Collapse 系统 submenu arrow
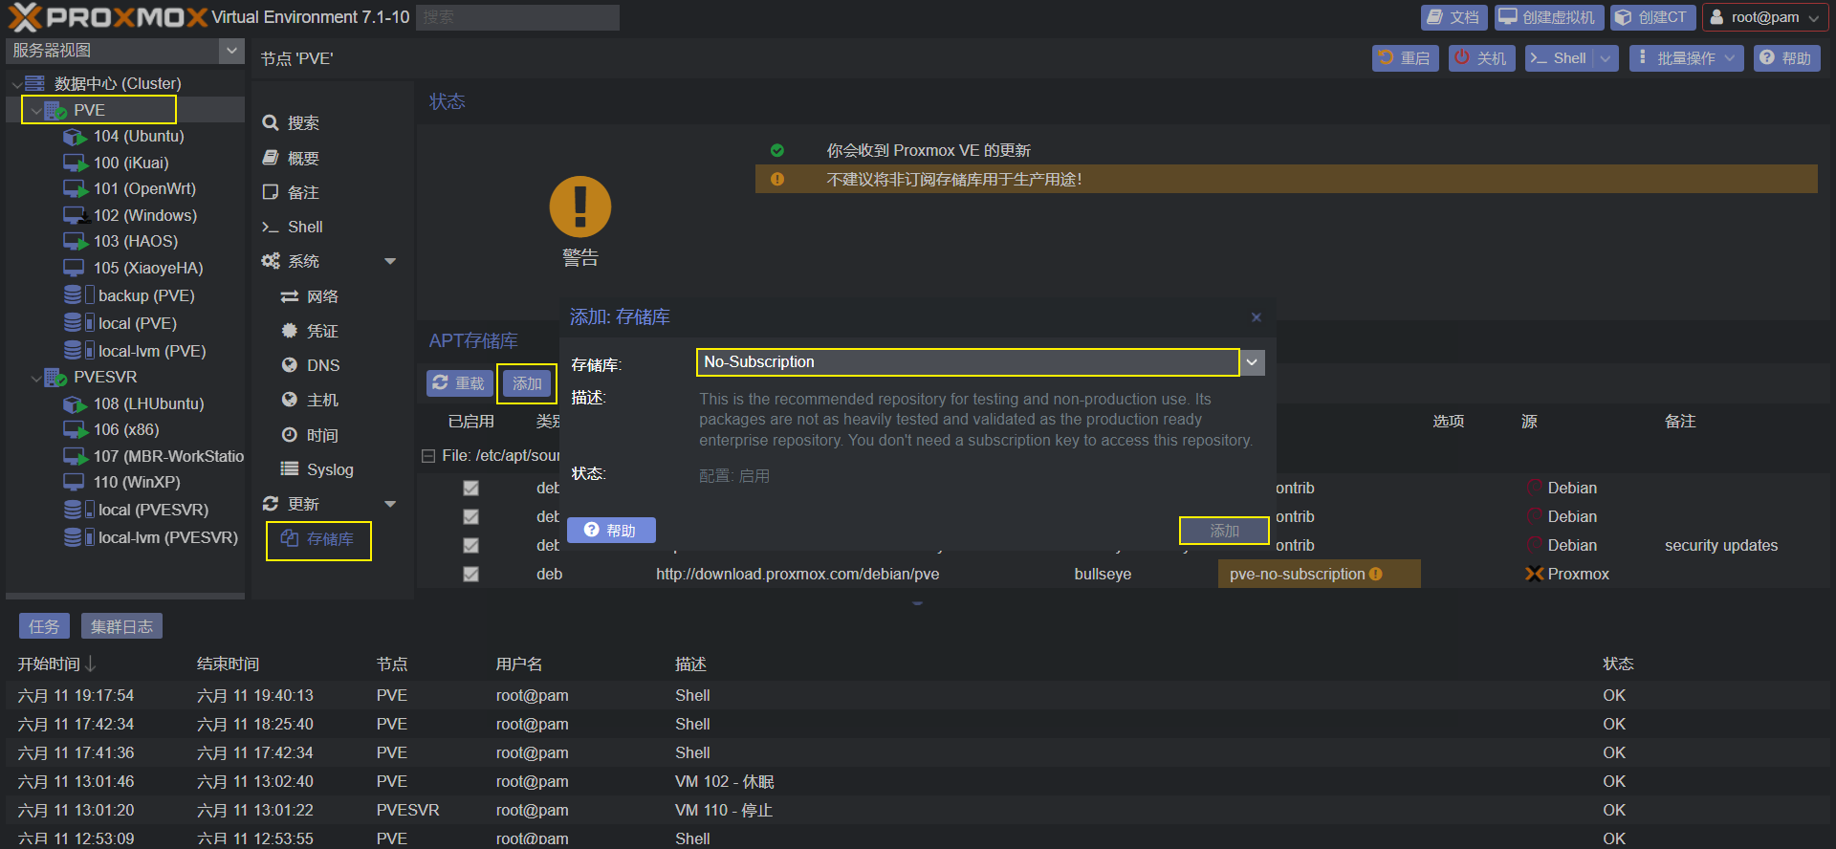The height and width of the screenshot is (849, 1836). (390, 261)
